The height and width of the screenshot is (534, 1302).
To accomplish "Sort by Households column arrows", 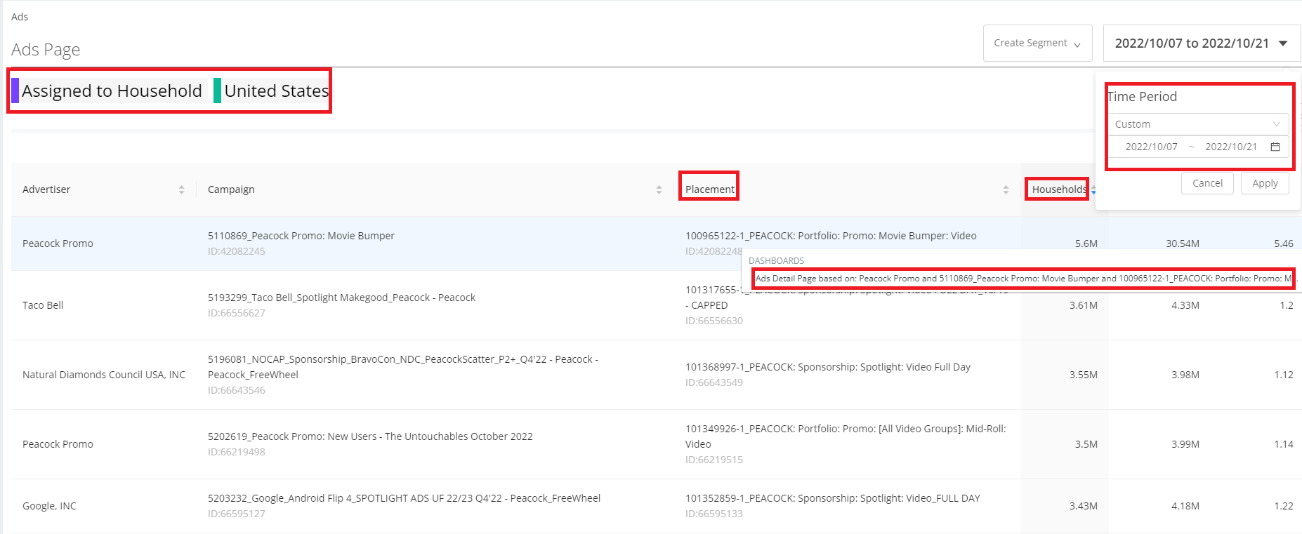I will point(1093,189).
